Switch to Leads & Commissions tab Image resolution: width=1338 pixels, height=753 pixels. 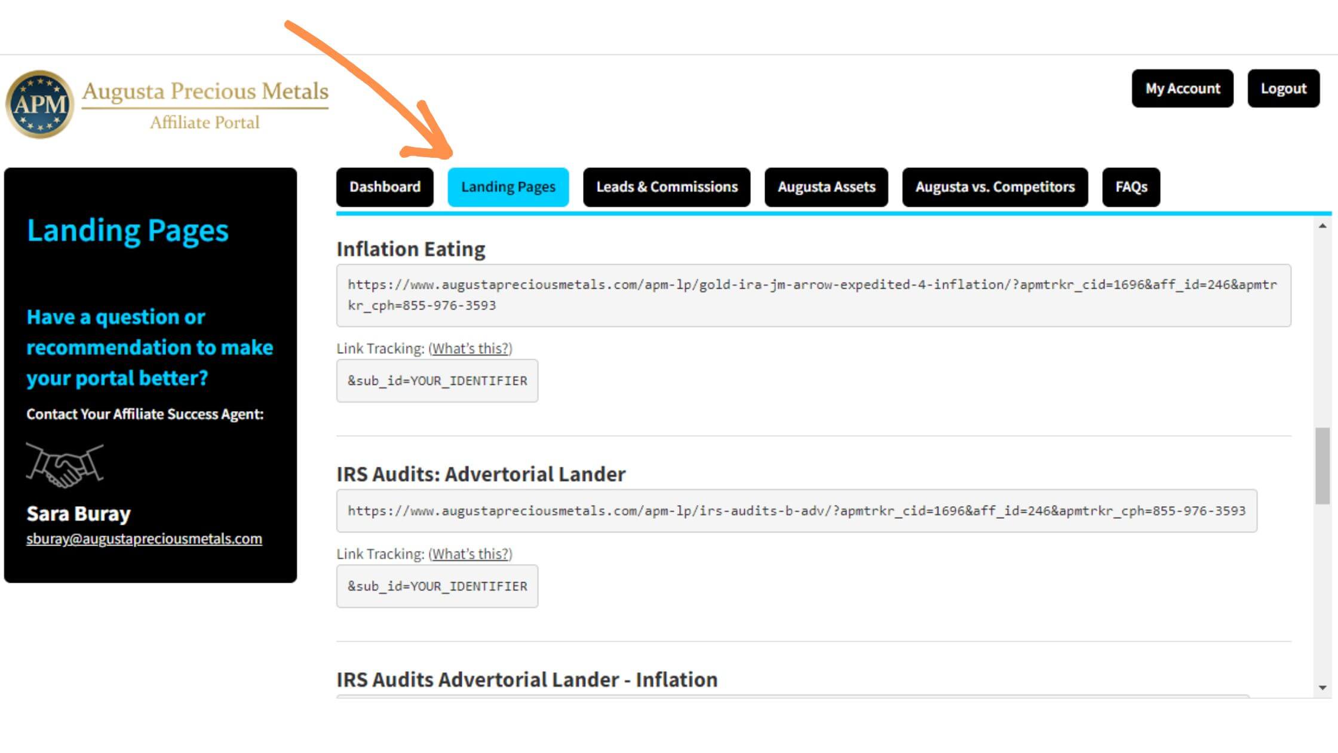667,187
